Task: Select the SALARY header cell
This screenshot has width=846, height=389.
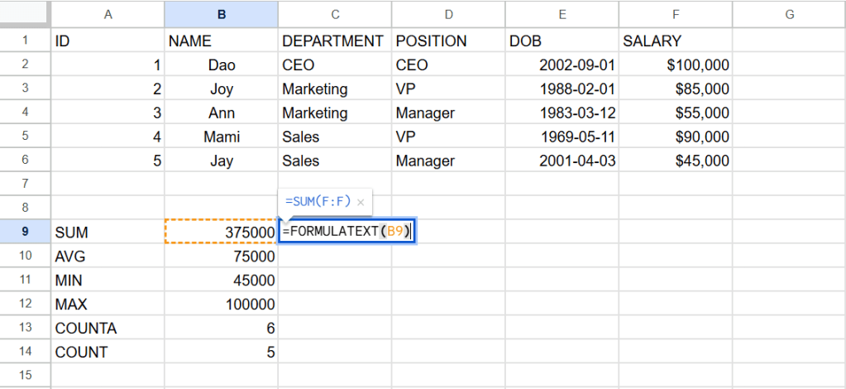Action: [x=676, y=41]
